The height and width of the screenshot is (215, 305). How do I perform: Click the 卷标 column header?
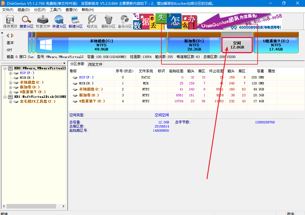point(91,71)
